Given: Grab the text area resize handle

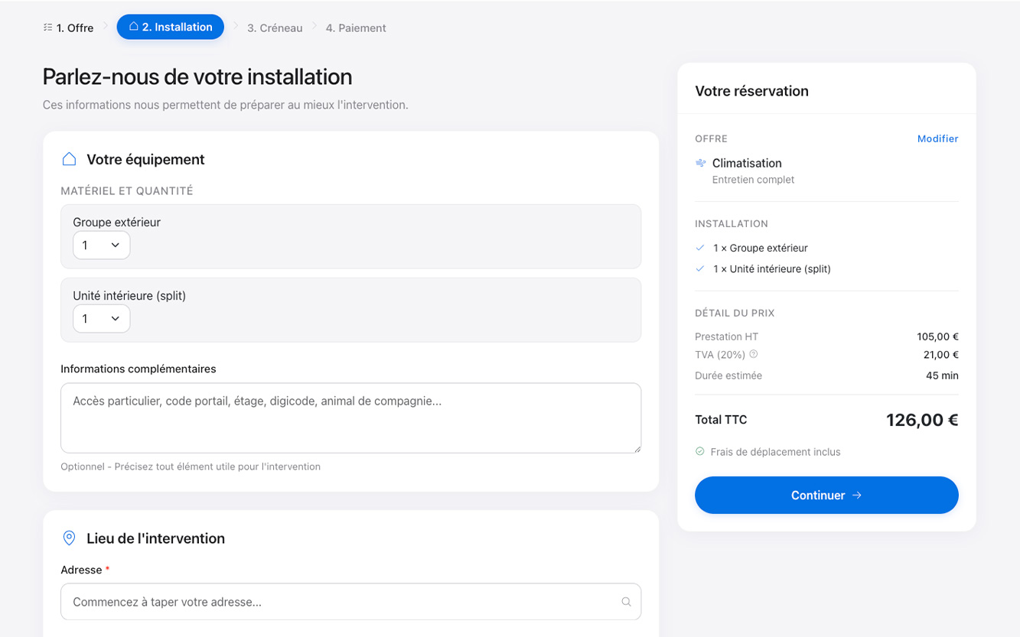Looking at the screenshot, I should tap(637, 449).
